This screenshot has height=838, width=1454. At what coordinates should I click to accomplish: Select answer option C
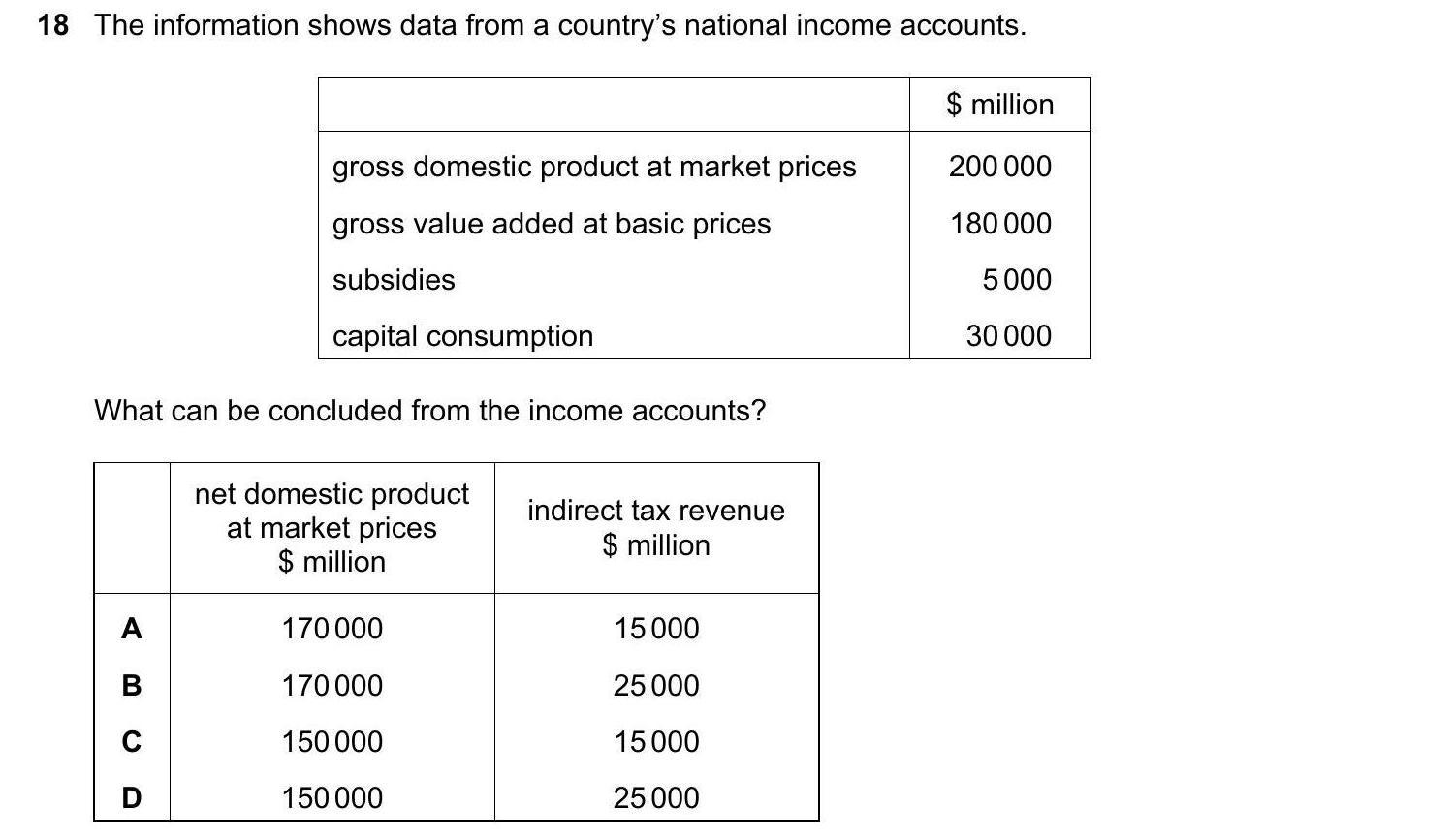[132, 742]
